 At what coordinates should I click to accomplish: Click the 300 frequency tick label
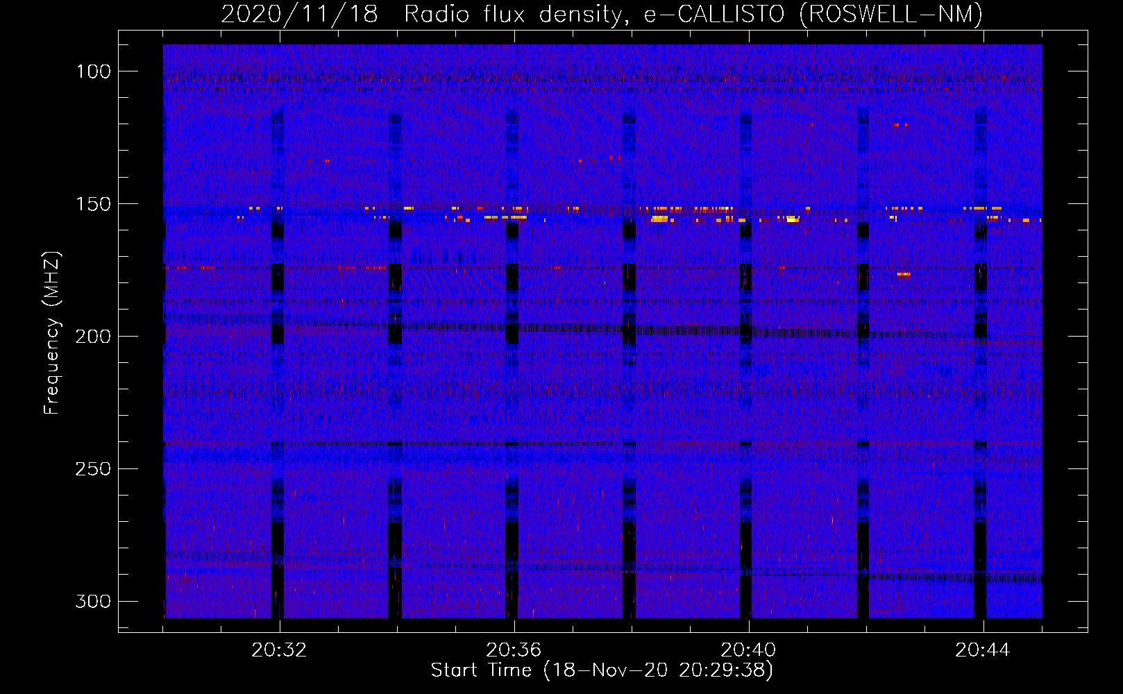click(93, 601)
